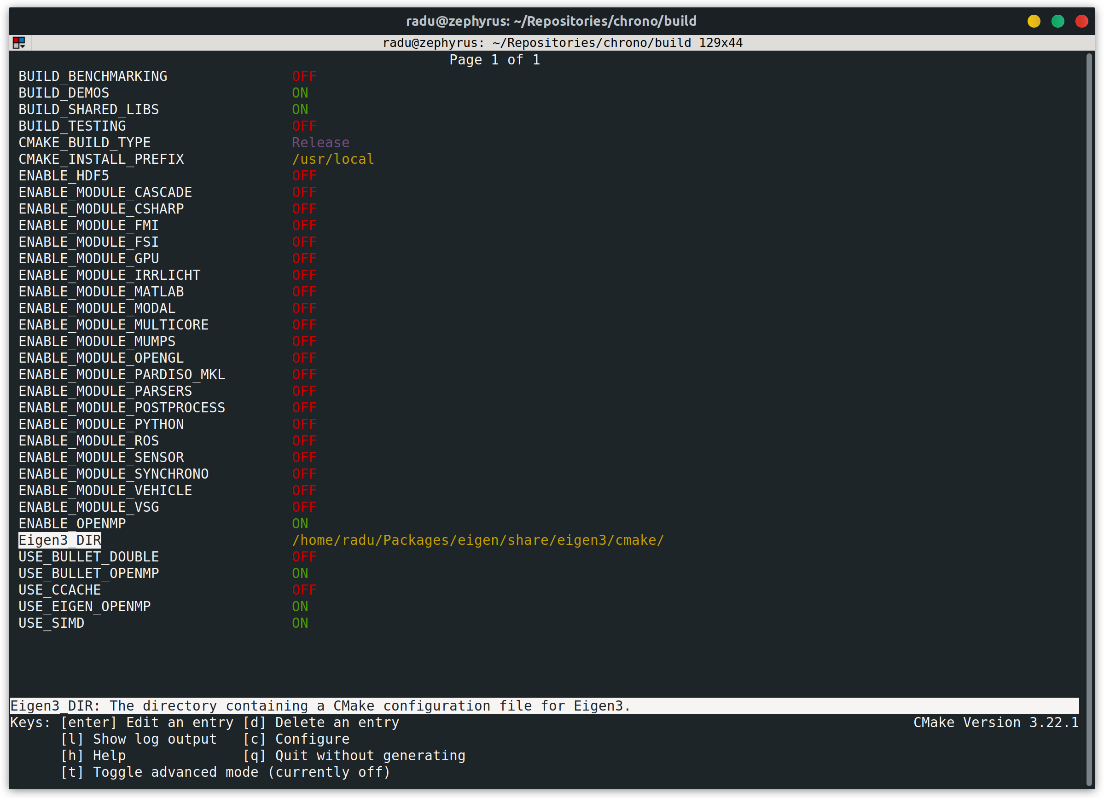The height and width of the screenshot is (798, 1104).
Task: Click the yellow minimize window button
Action: pyautogui.click(x=1034, y=22)
